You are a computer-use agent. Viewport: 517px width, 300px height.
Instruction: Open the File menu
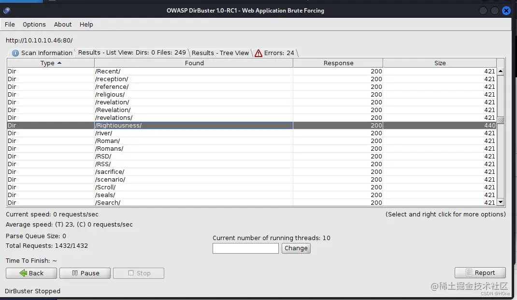[10, 24]
